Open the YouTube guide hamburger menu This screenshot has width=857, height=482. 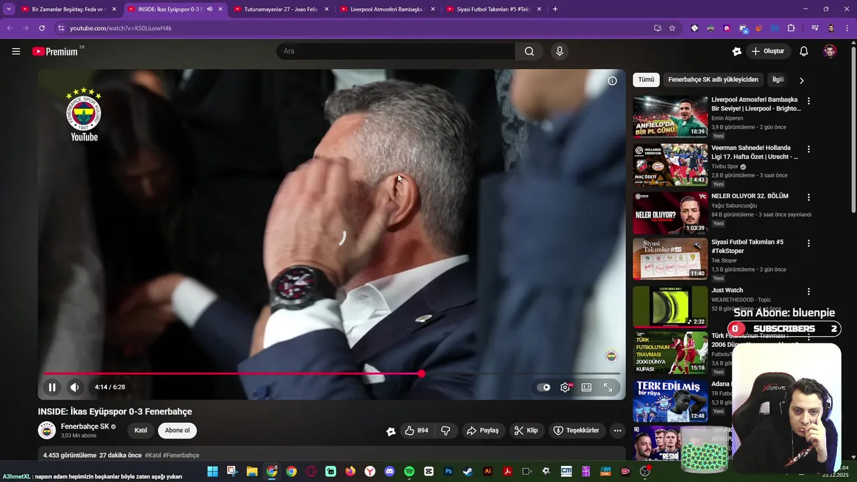click(16, 51)
